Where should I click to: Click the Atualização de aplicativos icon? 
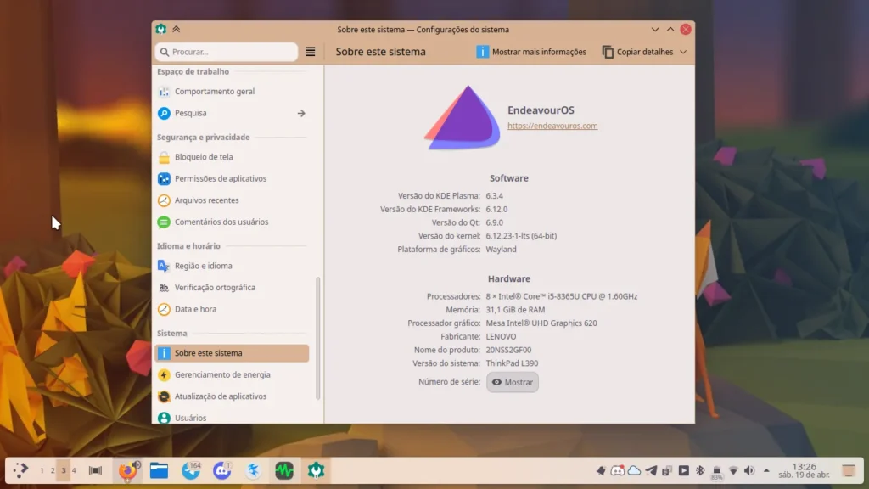164,396
